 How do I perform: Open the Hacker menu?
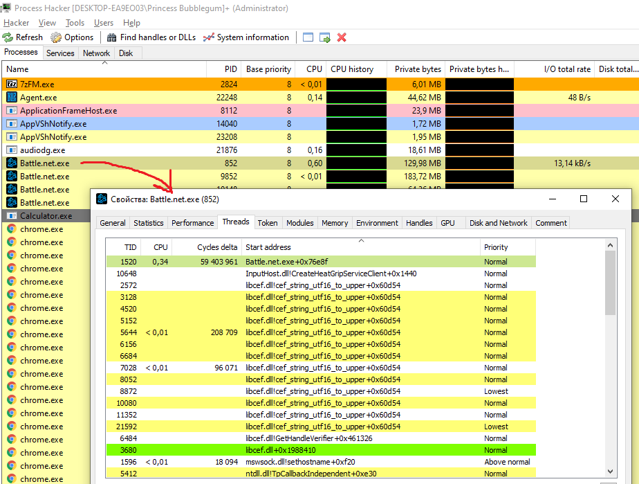tap(17, 23)
